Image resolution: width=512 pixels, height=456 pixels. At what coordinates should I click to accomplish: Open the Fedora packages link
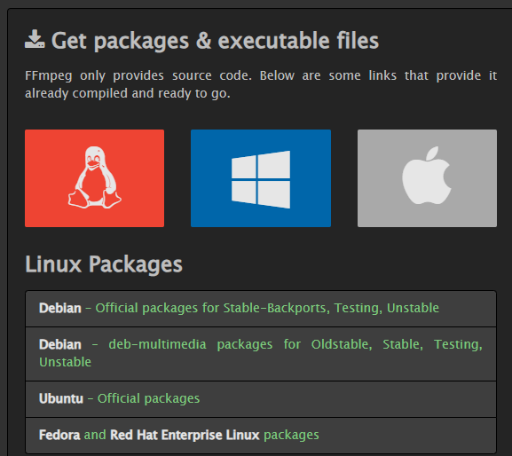291,435
